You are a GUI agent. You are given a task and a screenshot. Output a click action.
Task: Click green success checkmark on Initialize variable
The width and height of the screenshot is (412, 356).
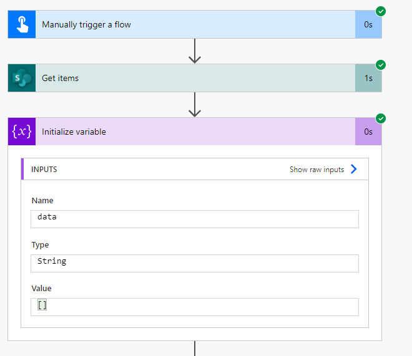[x=381, y=118]
